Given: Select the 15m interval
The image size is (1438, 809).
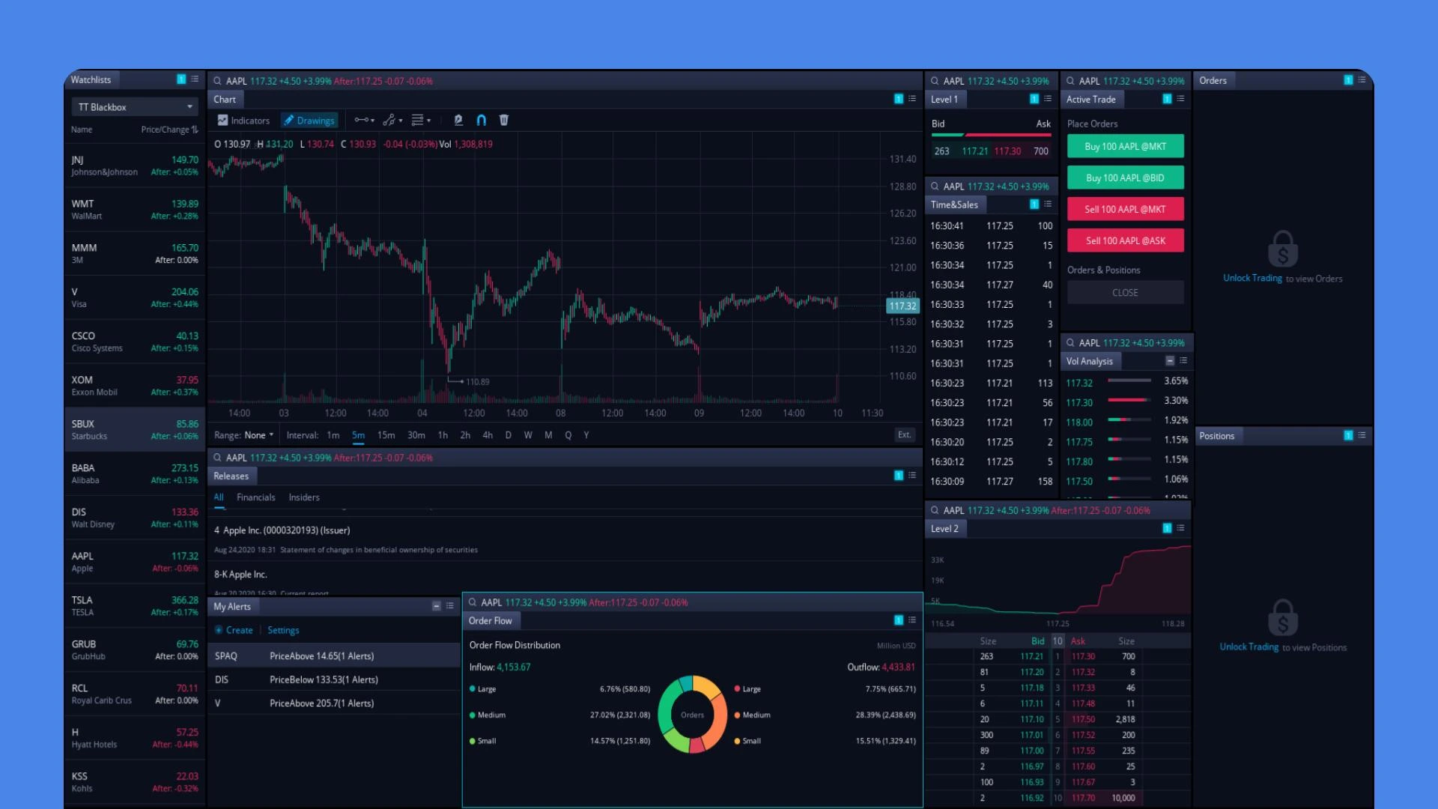Looking at the screenshot, I should pyautogui.click(x=386, y=435).
